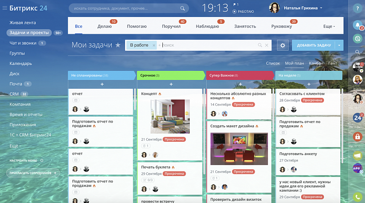Viewport: 365px width, 203px height.
Task: Click the help question mark icon
Action: pyautogui.click(x=357, y=8)
